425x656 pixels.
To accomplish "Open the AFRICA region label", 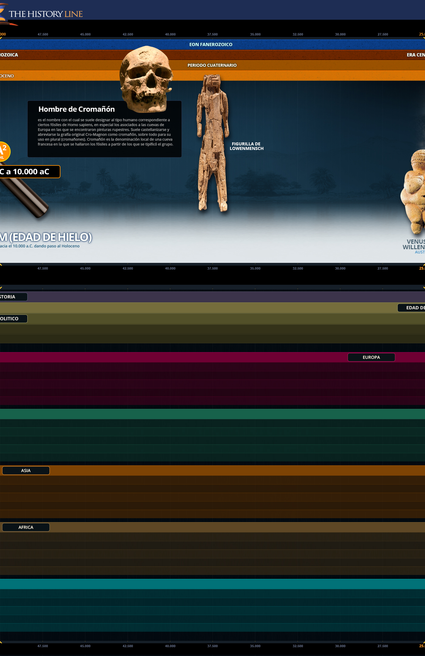I will point(26,527).
